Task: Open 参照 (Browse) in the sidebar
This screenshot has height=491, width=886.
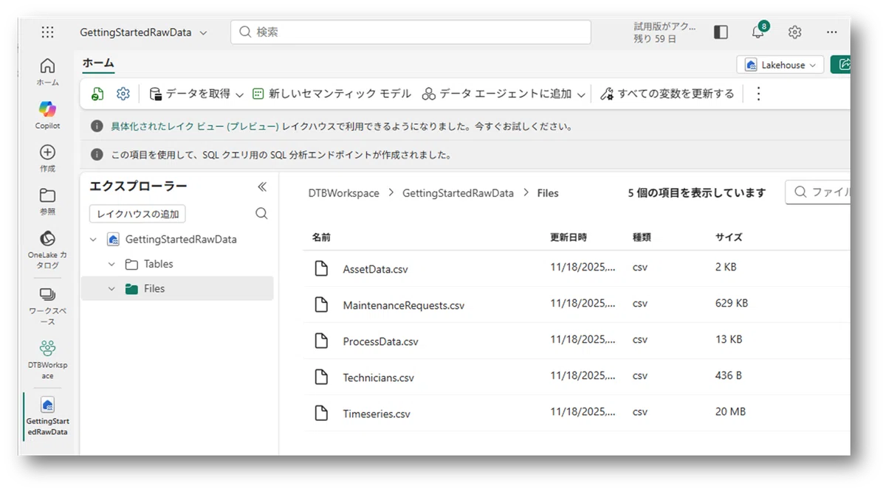Action: (x=47, y=201)
